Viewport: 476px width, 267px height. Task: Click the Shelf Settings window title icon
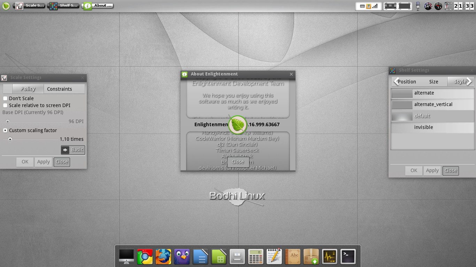pos(393,71)
